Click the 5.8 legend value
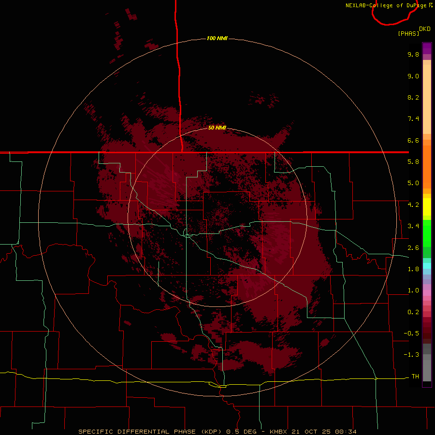Viewport: 435px width, 435px height. pyautogui.click(x=413, y=162)
